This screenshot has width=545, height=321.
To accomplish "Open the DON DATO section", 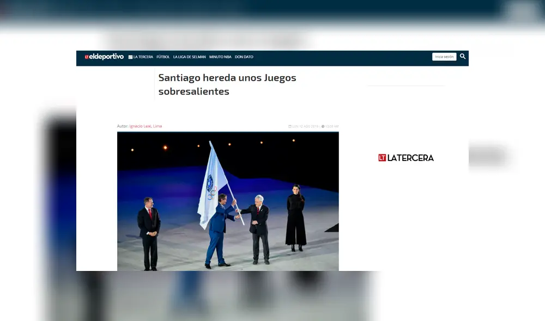I will point(244,57).
